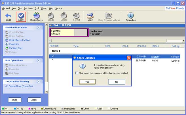Click No in Apply Changes dialog
Screen dimensions: 186x115
tap(117, 82)
